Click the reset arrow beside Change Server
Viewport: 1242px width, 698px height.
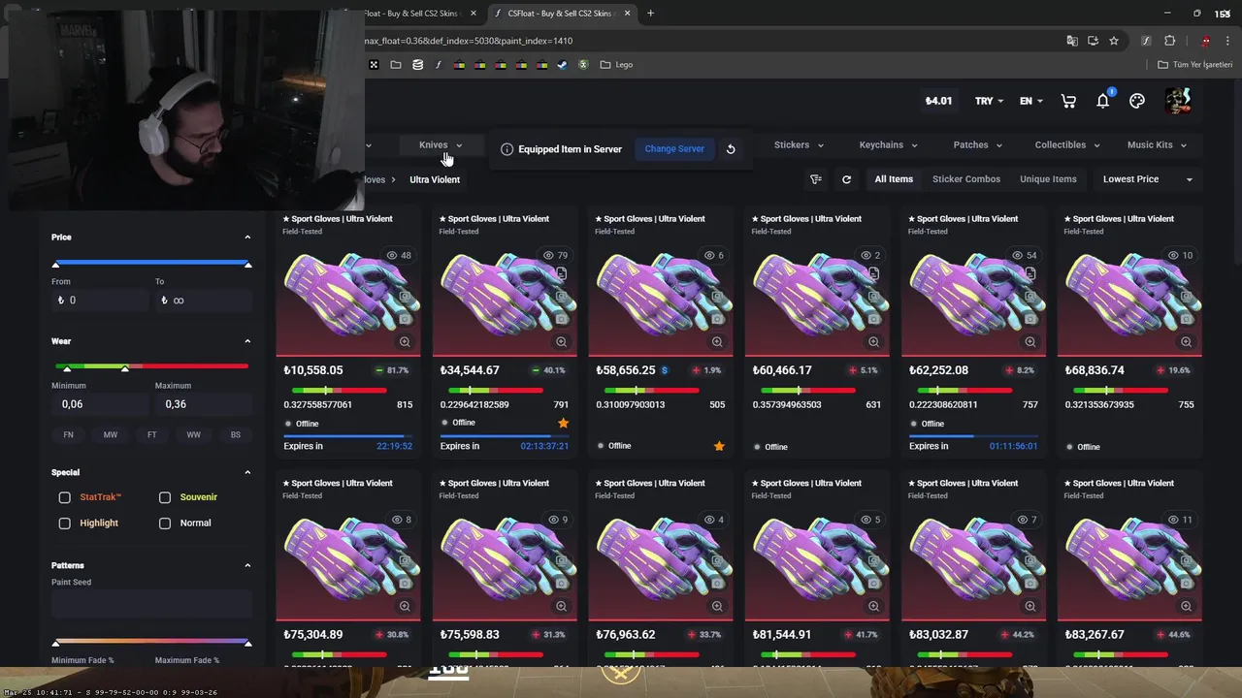pos(731,149)
